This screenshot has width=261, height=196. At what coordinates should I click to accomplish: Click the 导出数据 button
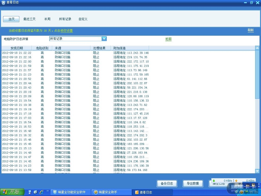pyautogui.click(x=193, y=183)
